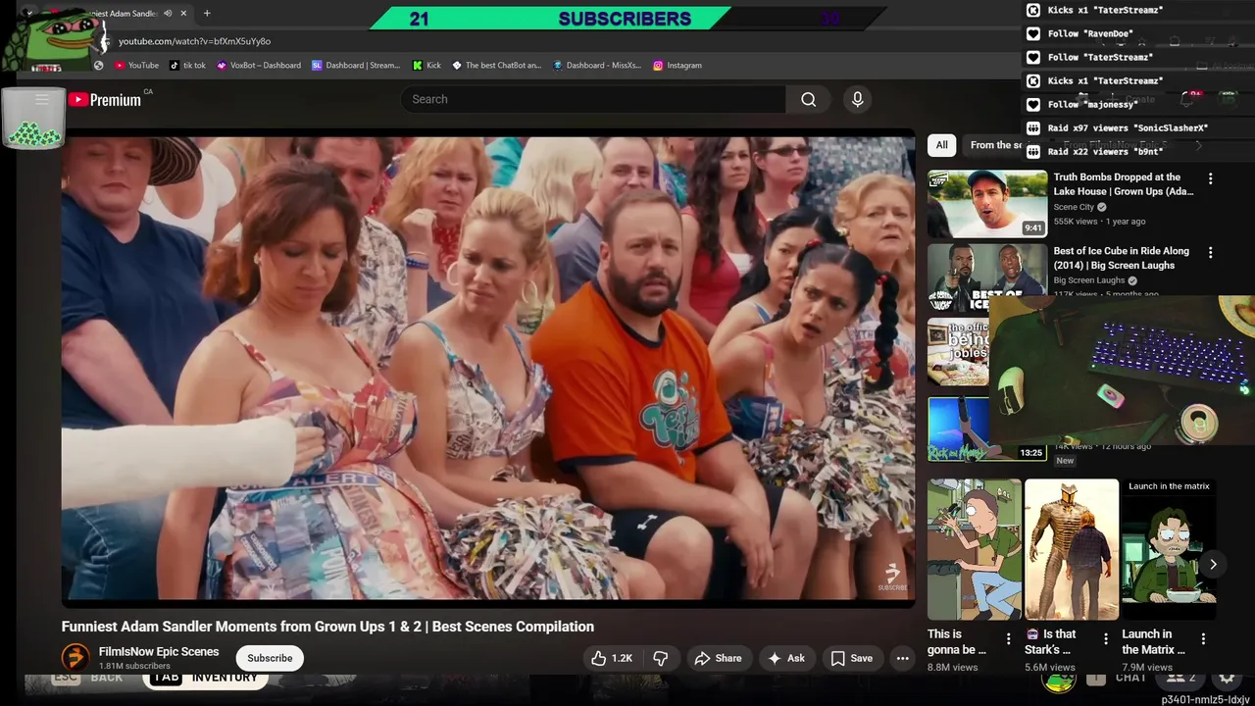Viewport: 1255px width, 706px height.
Task: Open a new browser tab
Action: coord(207,14)
